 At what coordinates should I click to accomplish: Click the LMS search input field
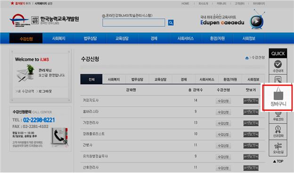click(134, 23)
